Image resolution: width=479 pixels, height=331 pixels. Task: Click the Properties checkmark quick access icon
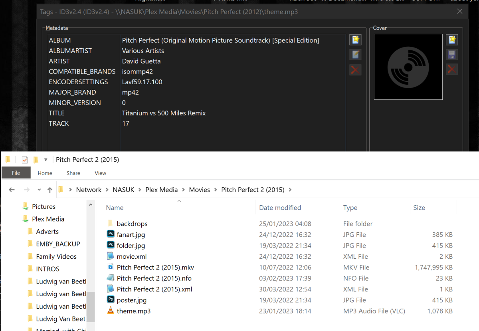point(25,160)
